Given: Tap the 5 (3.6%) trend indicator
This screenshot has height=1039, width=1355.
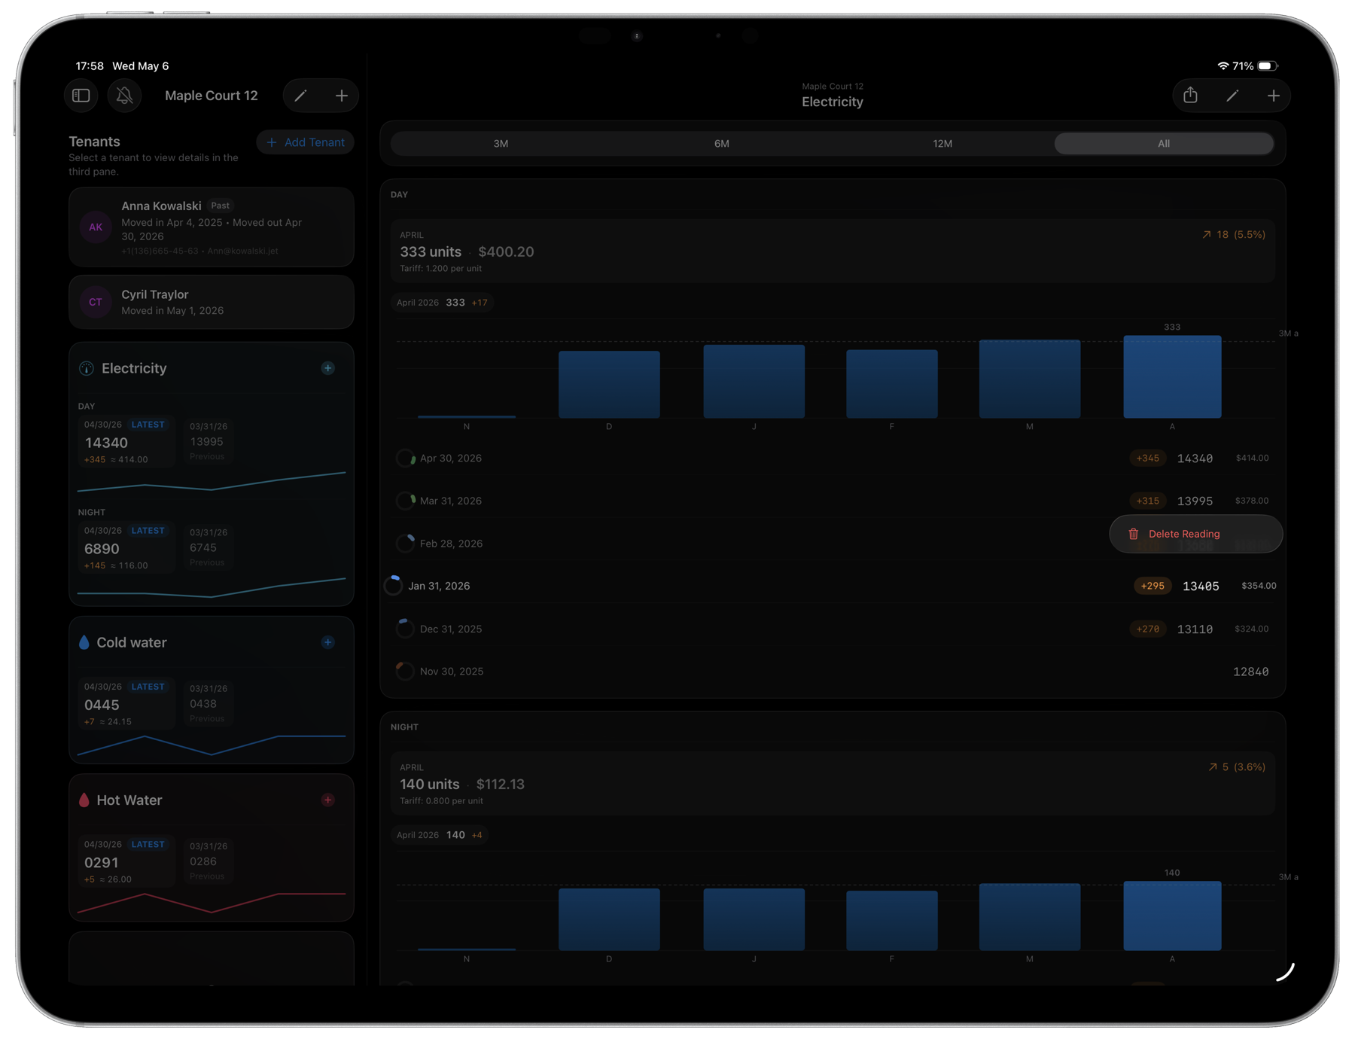Looking at the screenshot, I should (1236, 767).
